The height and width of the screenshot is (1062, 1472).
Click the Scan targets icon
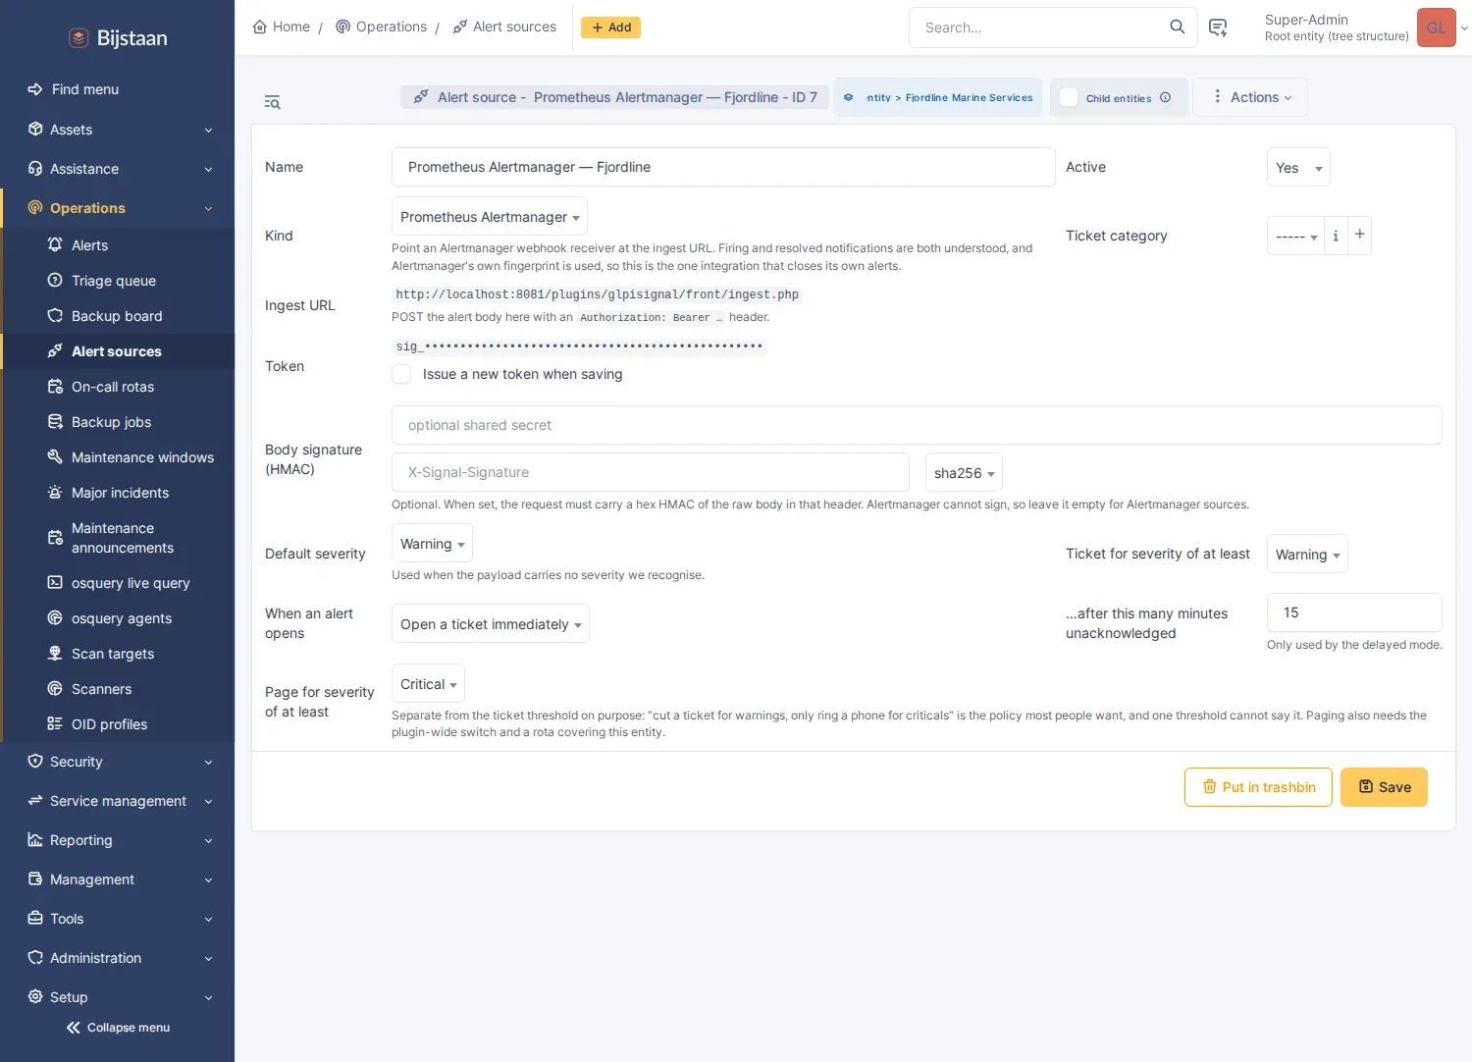tap(55, 653)
